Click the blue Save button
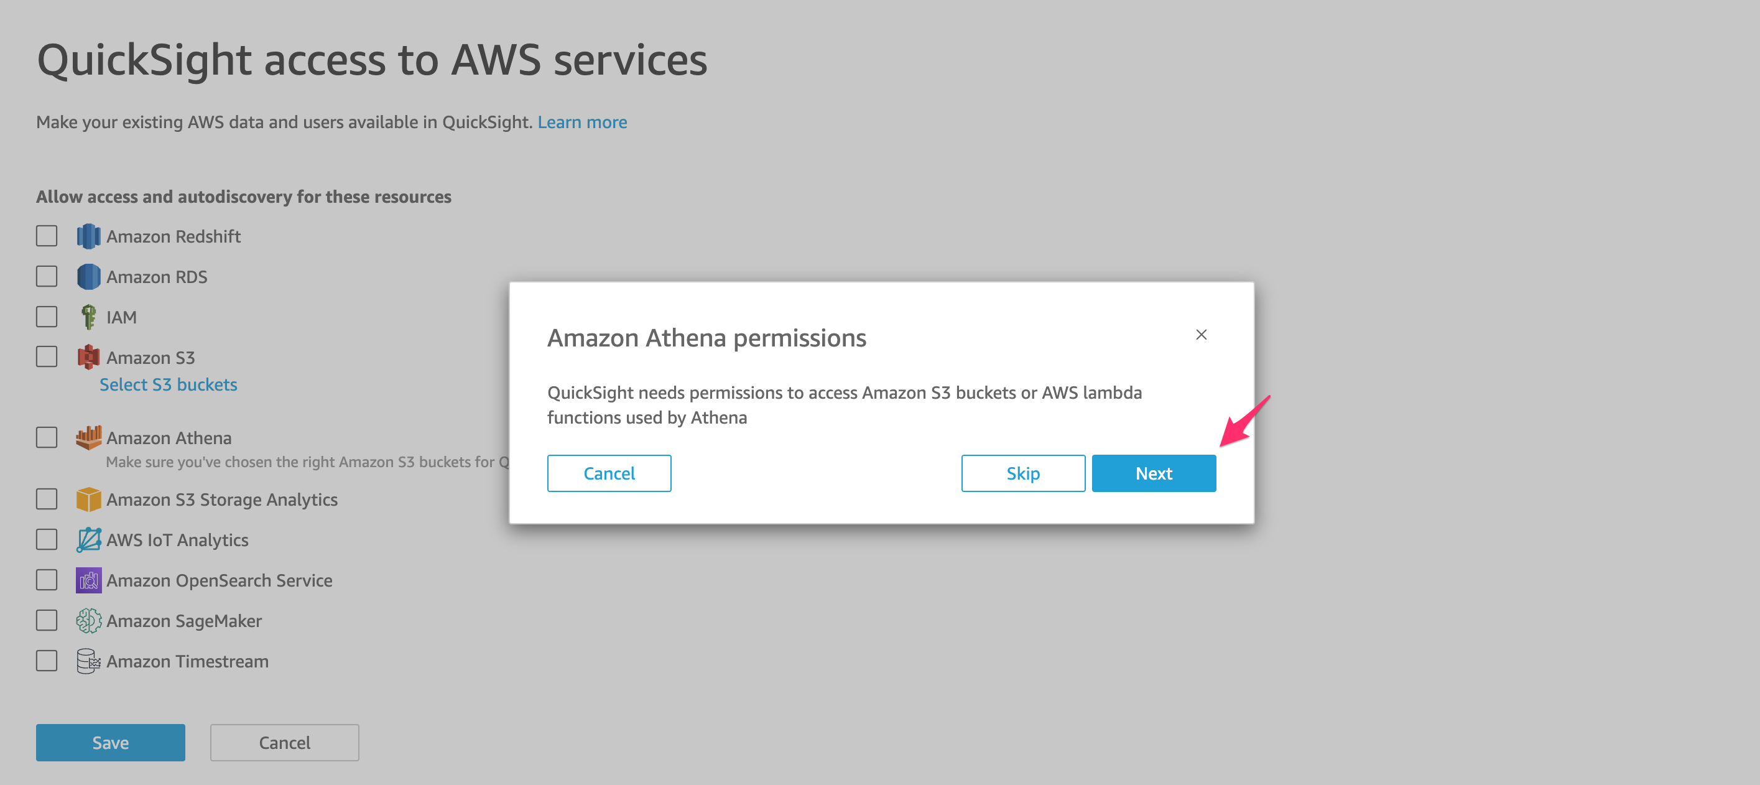 click(x=111, y=743)
